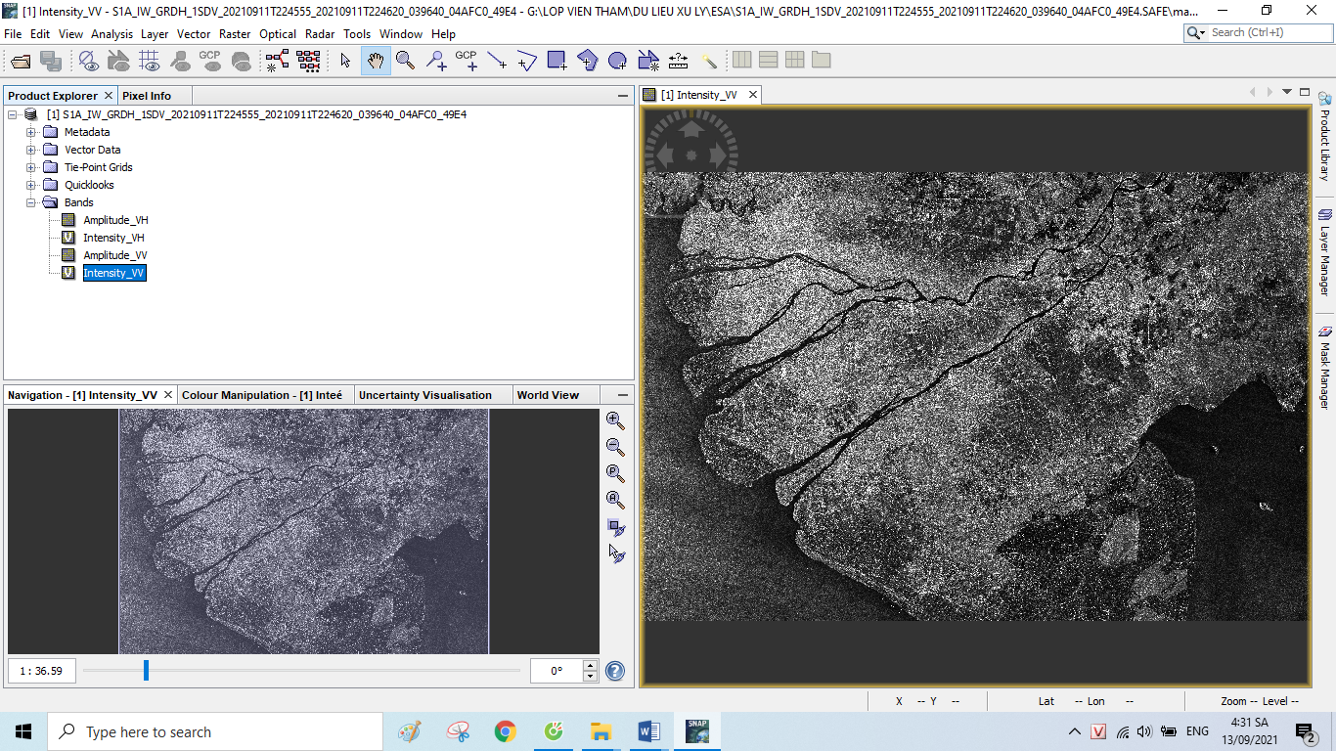Select the hand Panning tool
The width and height of the screenshot is (1336, 751).
pos(376,61)
